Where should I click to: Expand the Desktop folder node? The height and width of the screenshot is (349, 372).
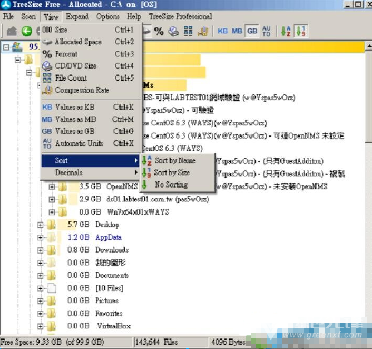(41, 225)
